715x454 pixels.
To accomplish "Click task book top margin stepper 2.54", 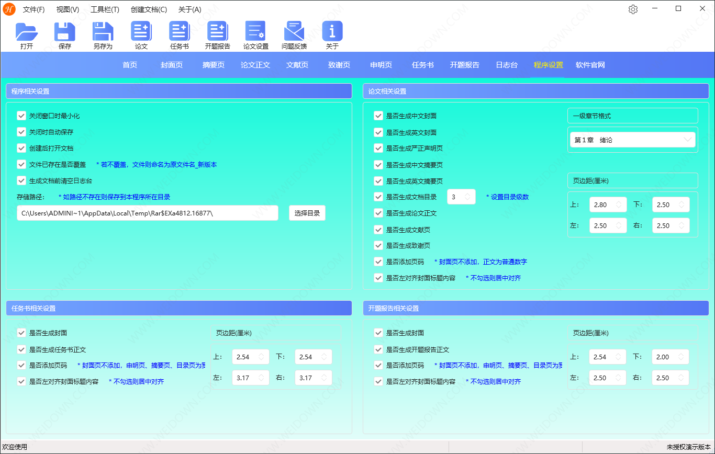I will tap(251, 357).
